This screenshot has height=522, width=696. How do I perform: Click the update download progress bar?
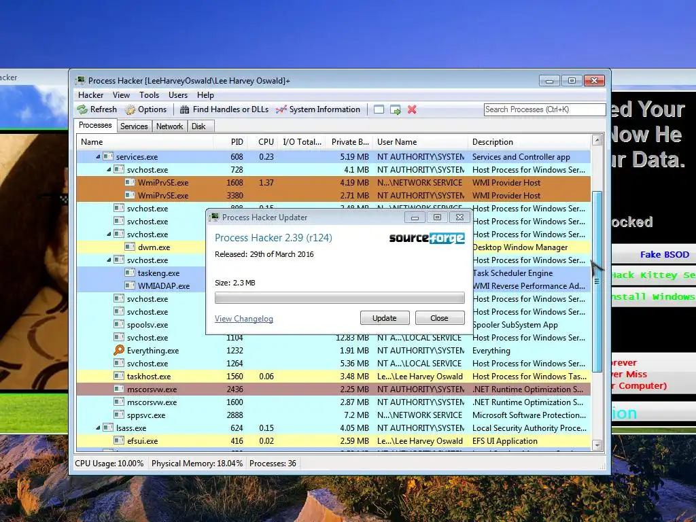point(340,298)
